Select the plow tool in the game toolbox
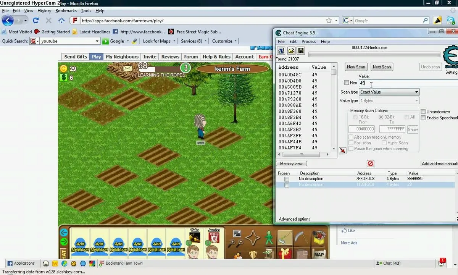Image resolution: width=458 pixels, height=275 pixels. point(285,238)
